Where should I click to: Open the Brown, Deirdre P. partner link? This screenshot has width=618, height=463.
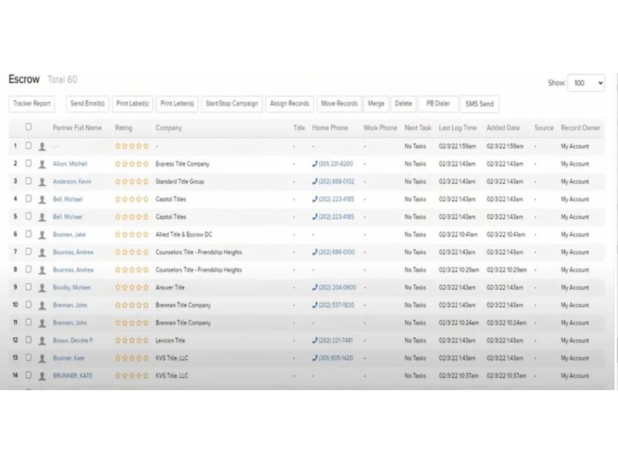point(73,341)
